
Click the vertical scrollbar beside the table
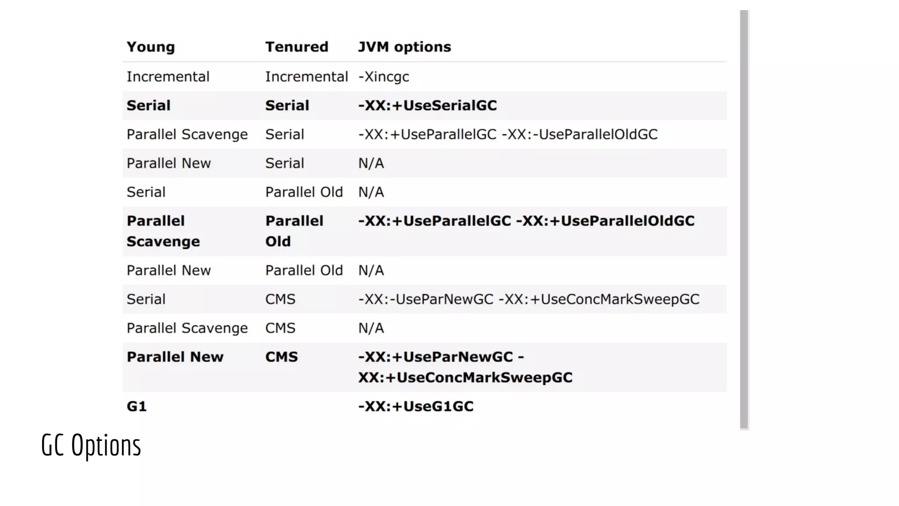(744, 220)
